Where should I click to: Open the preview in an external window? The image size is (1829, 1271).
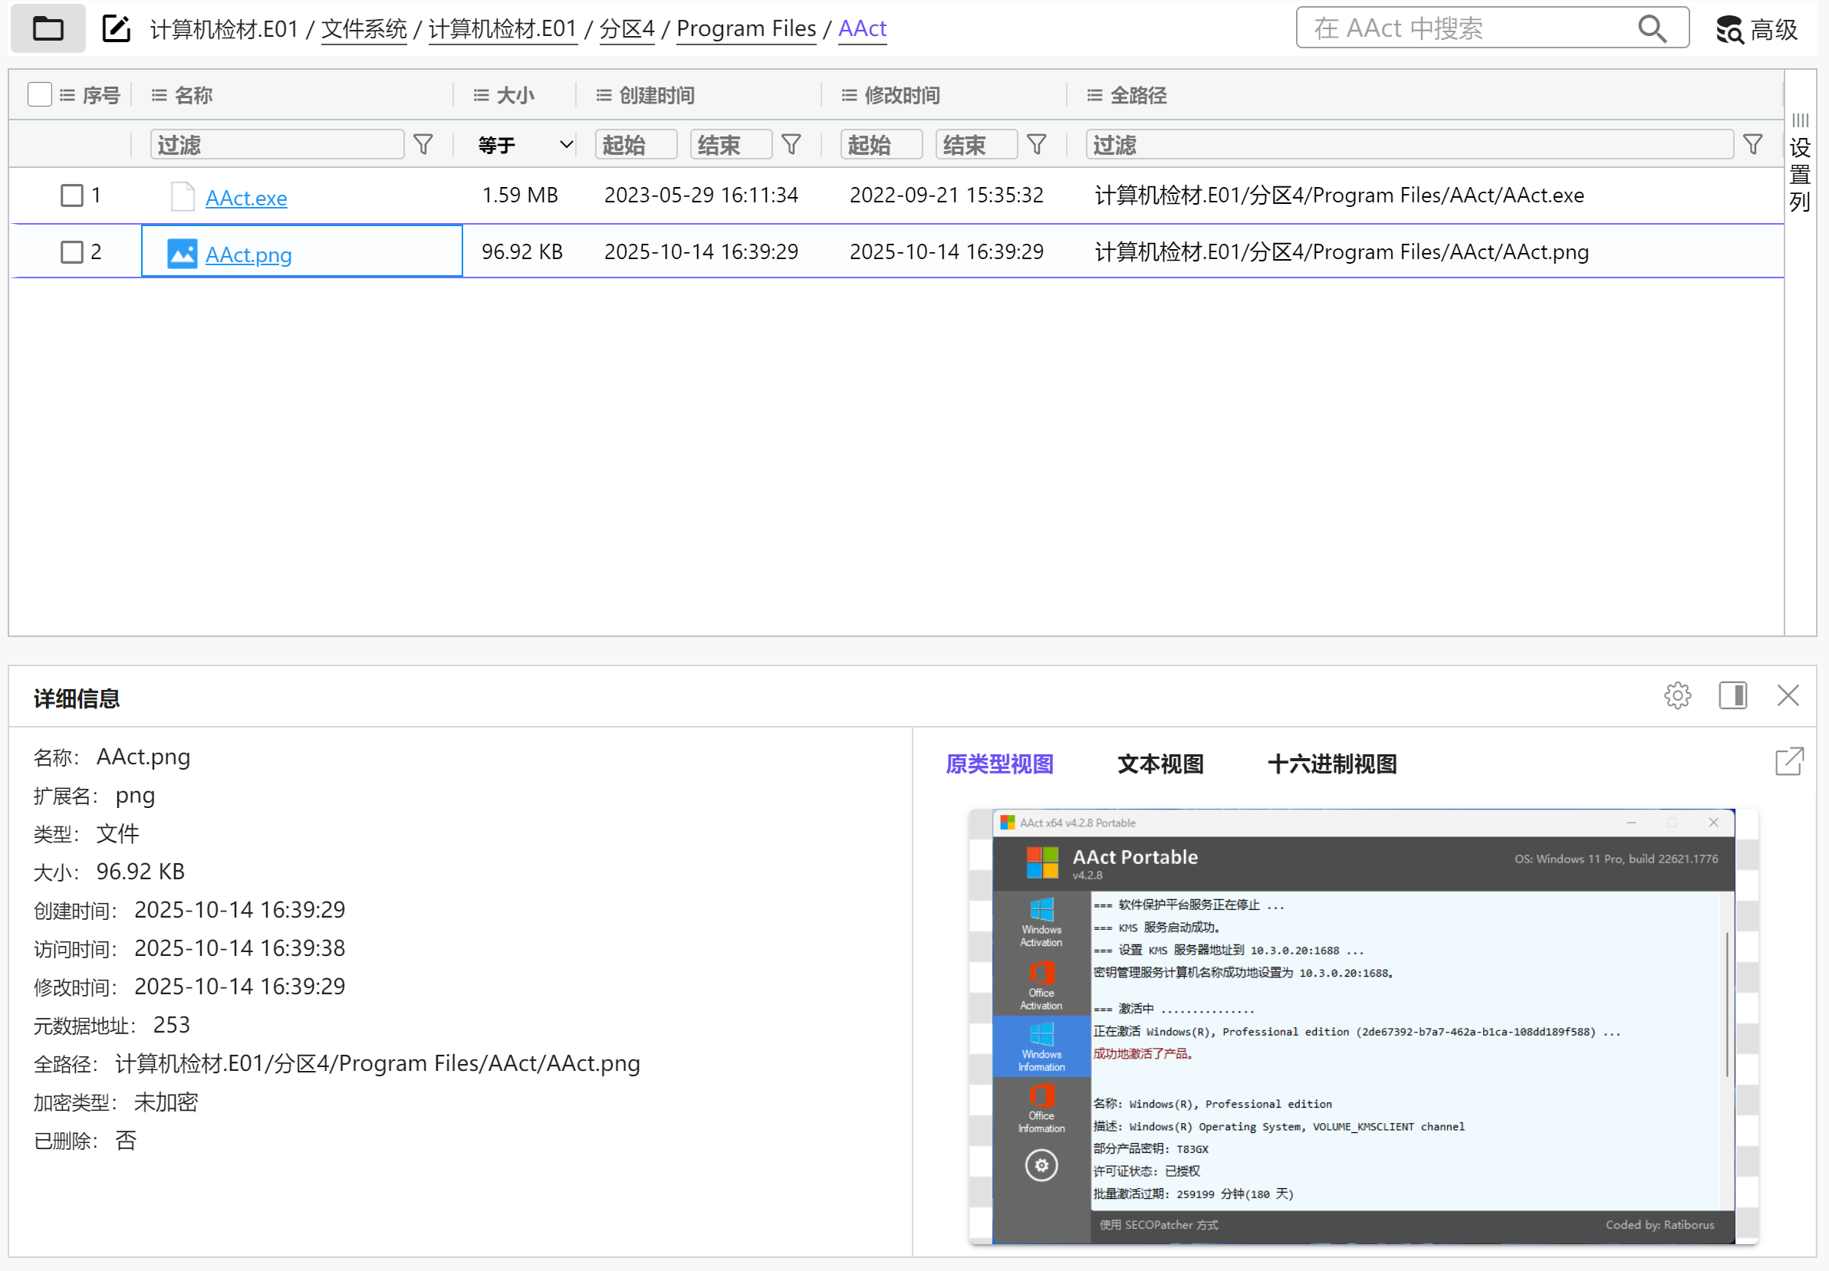pos(1789,761)
